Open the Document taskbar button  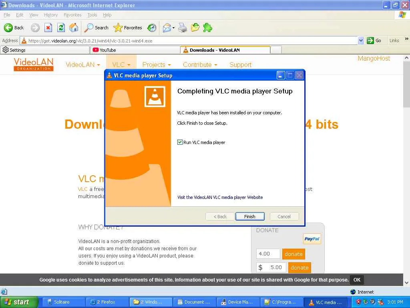point(194,302)
